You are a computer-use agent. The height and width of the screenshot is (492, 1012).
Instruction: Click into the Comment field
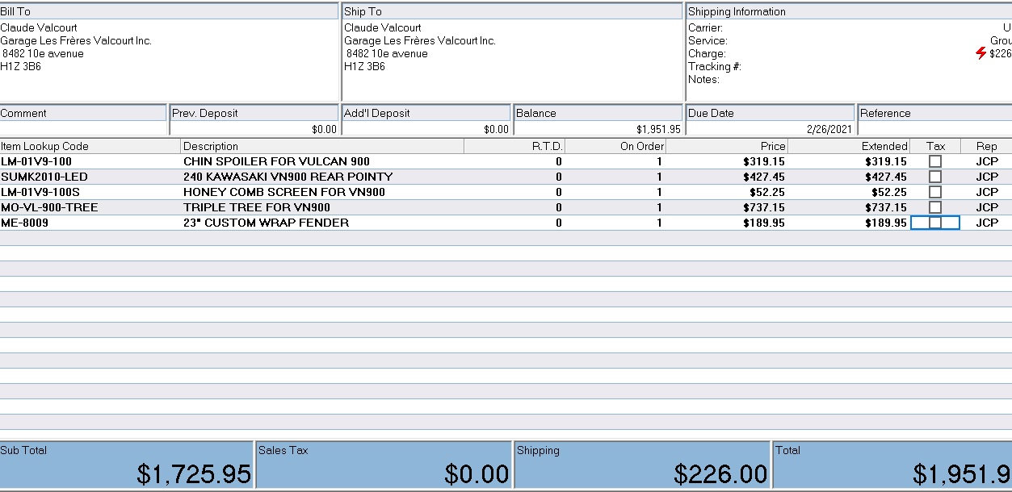(83, 128)
